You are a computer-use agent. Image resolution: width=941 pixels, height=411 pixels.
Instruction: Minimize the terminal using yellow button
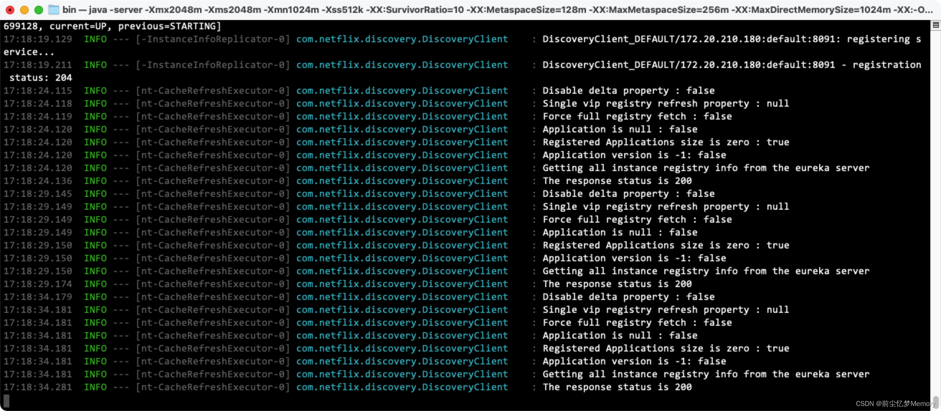(x=24, y=10)
